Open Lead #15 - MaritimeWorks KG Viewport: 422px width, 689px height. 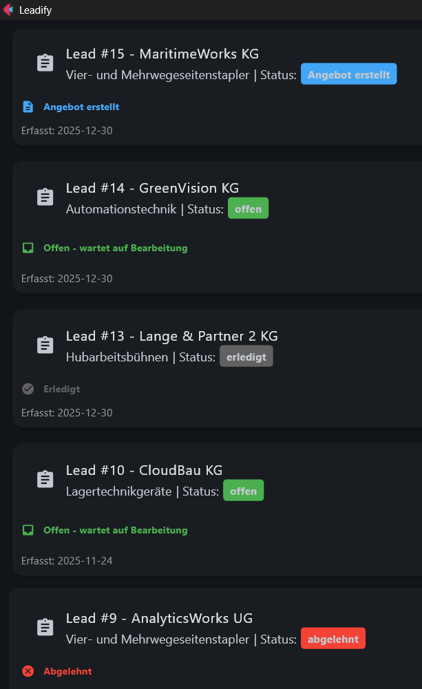tap(162, 54)
